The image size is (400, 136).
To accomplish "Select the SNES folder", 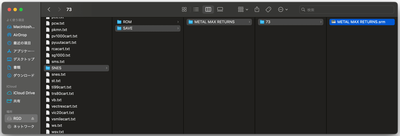I will (76, 68).
